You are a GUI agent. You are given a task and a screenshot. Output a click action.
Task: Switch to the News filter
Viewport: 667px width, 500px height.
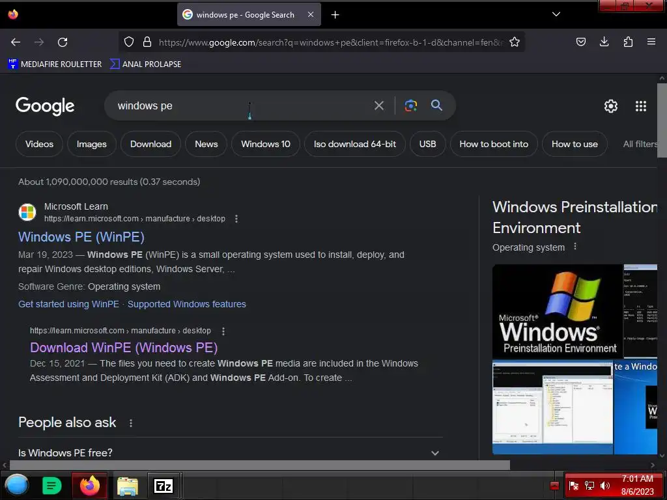tap(206, 144)
